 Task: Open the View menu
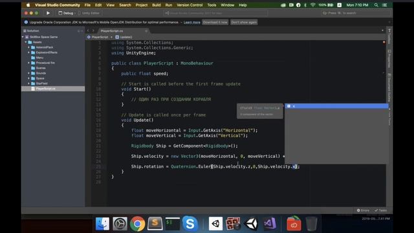111,5
